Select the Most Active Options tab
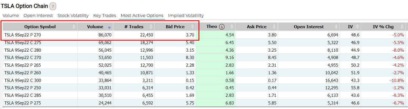The width and height of the screenshot is (408, 109). click(142, 16)
